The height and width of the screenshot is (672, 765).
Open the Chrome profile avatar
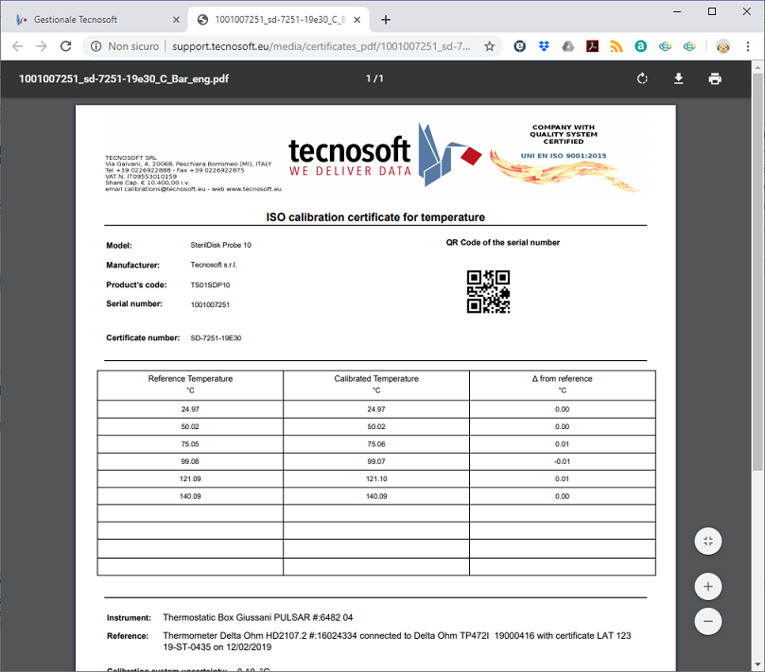point(723,46)
